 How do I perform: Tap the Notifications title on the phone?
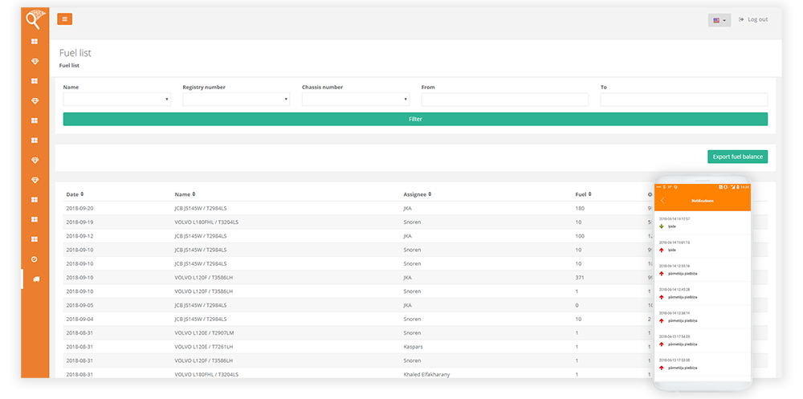pyautogui.click(x=702, y=201)
